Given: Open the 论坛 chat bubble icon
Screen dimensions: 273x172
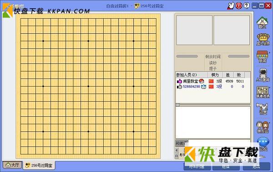Looking at the screenshot, I should coord(263,144).
